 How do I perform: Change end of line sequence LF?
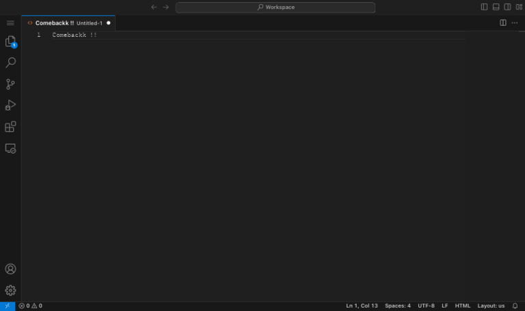tap(444, 306)
